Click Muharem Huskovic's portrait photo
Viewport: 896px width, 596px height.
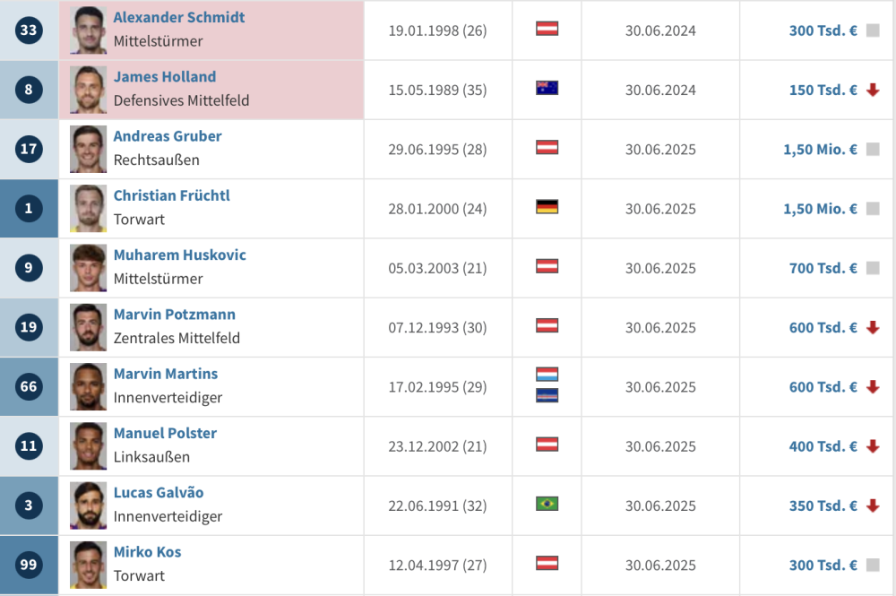click(x=89, y=267)
